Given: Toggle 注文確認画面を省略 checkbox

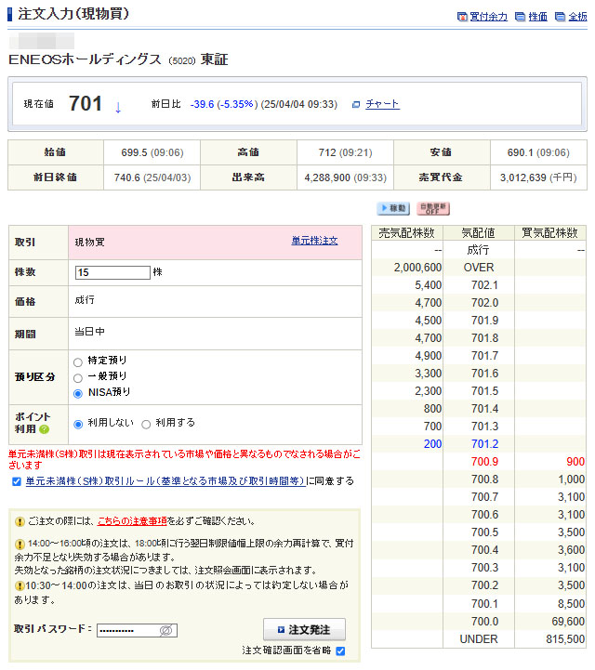Looking at the screenshot, I should coord(340,650).
